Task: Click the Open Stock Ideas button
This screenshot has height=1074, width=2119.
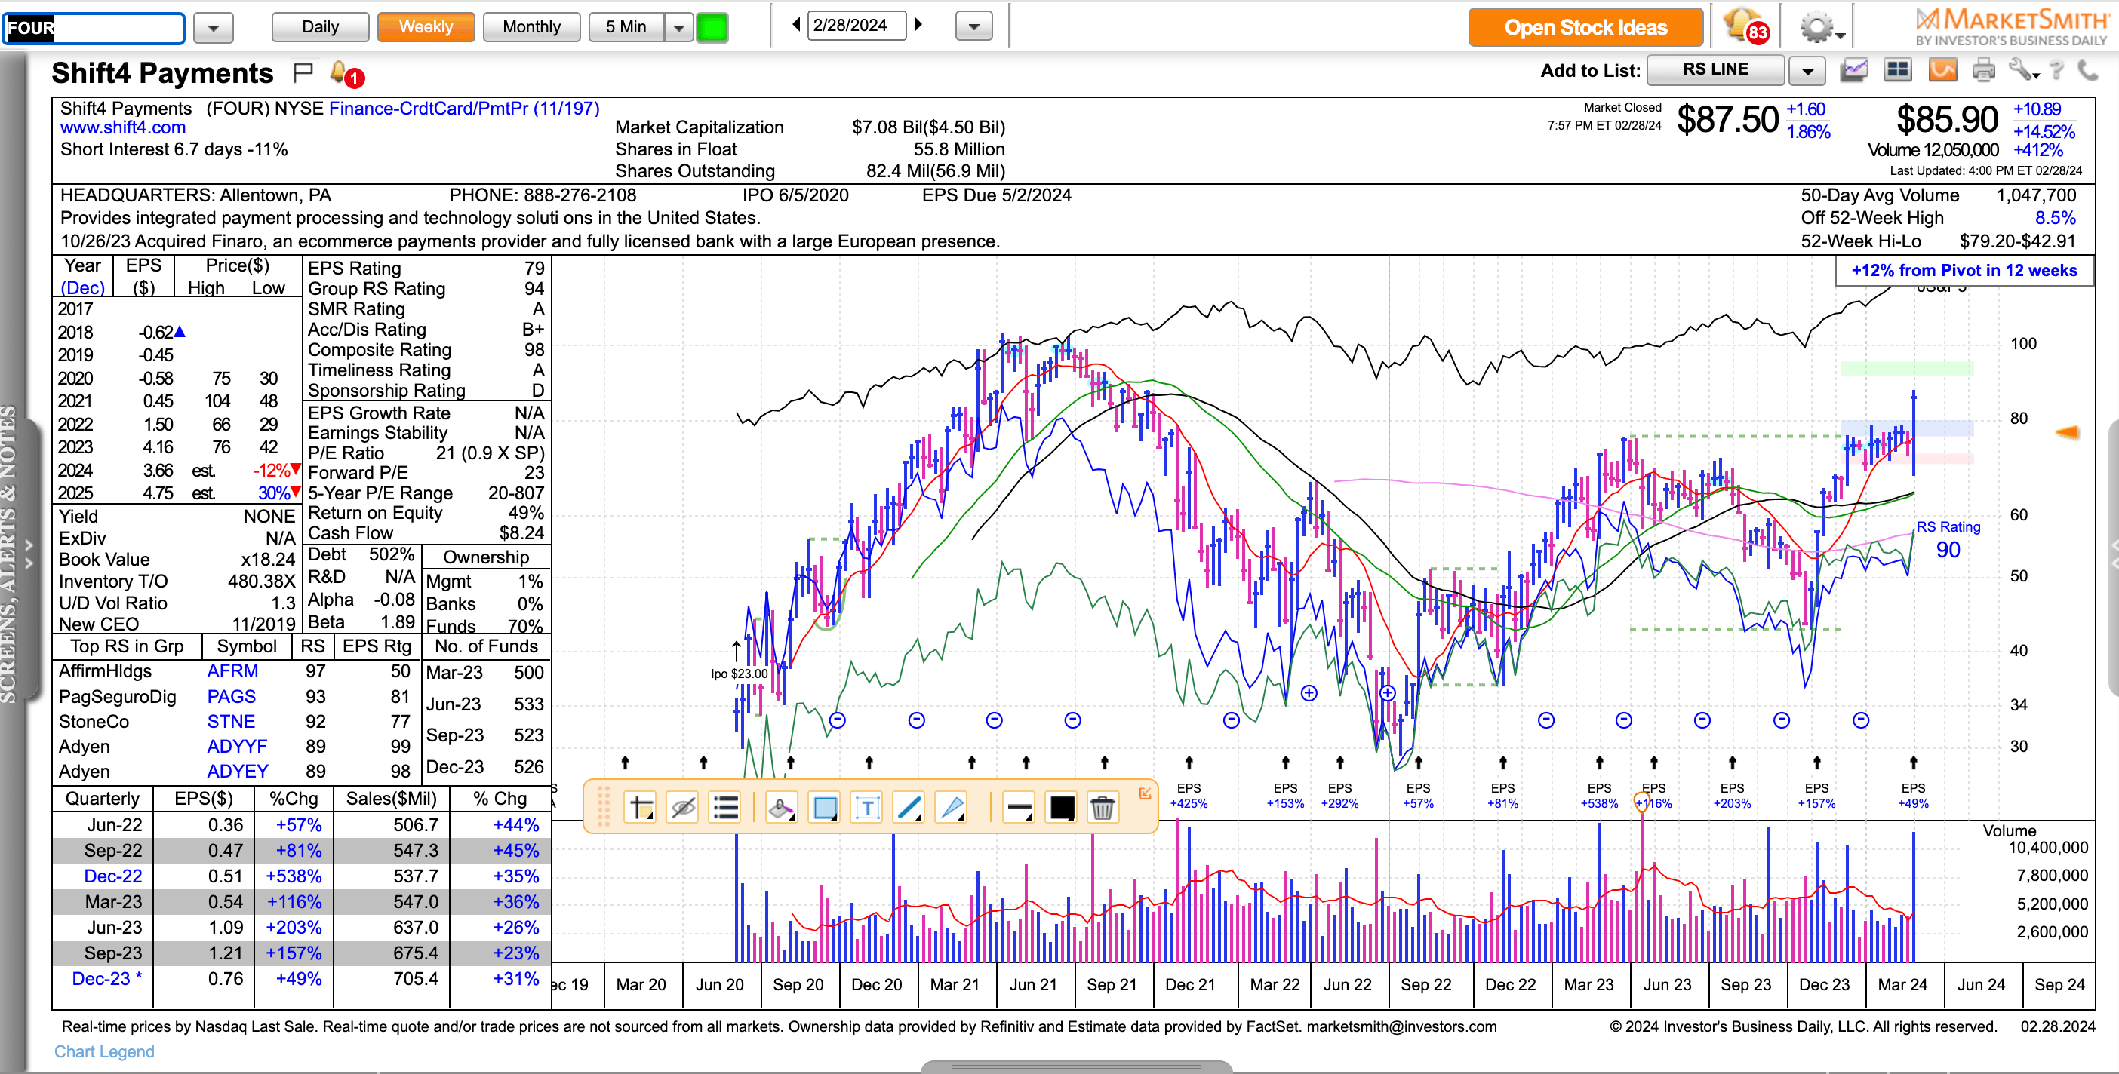Action: [x=1585, y=27]
